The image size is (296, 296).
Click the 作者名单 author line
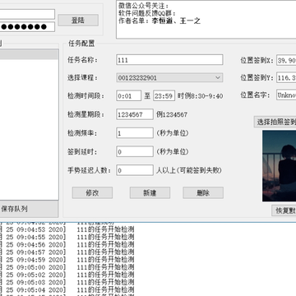coord(160,21)
